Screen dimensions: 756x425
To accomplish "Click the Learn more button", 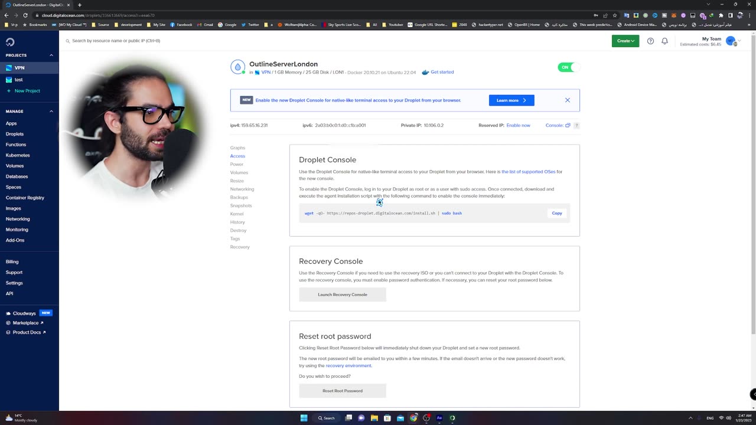I will coord(511,100).
